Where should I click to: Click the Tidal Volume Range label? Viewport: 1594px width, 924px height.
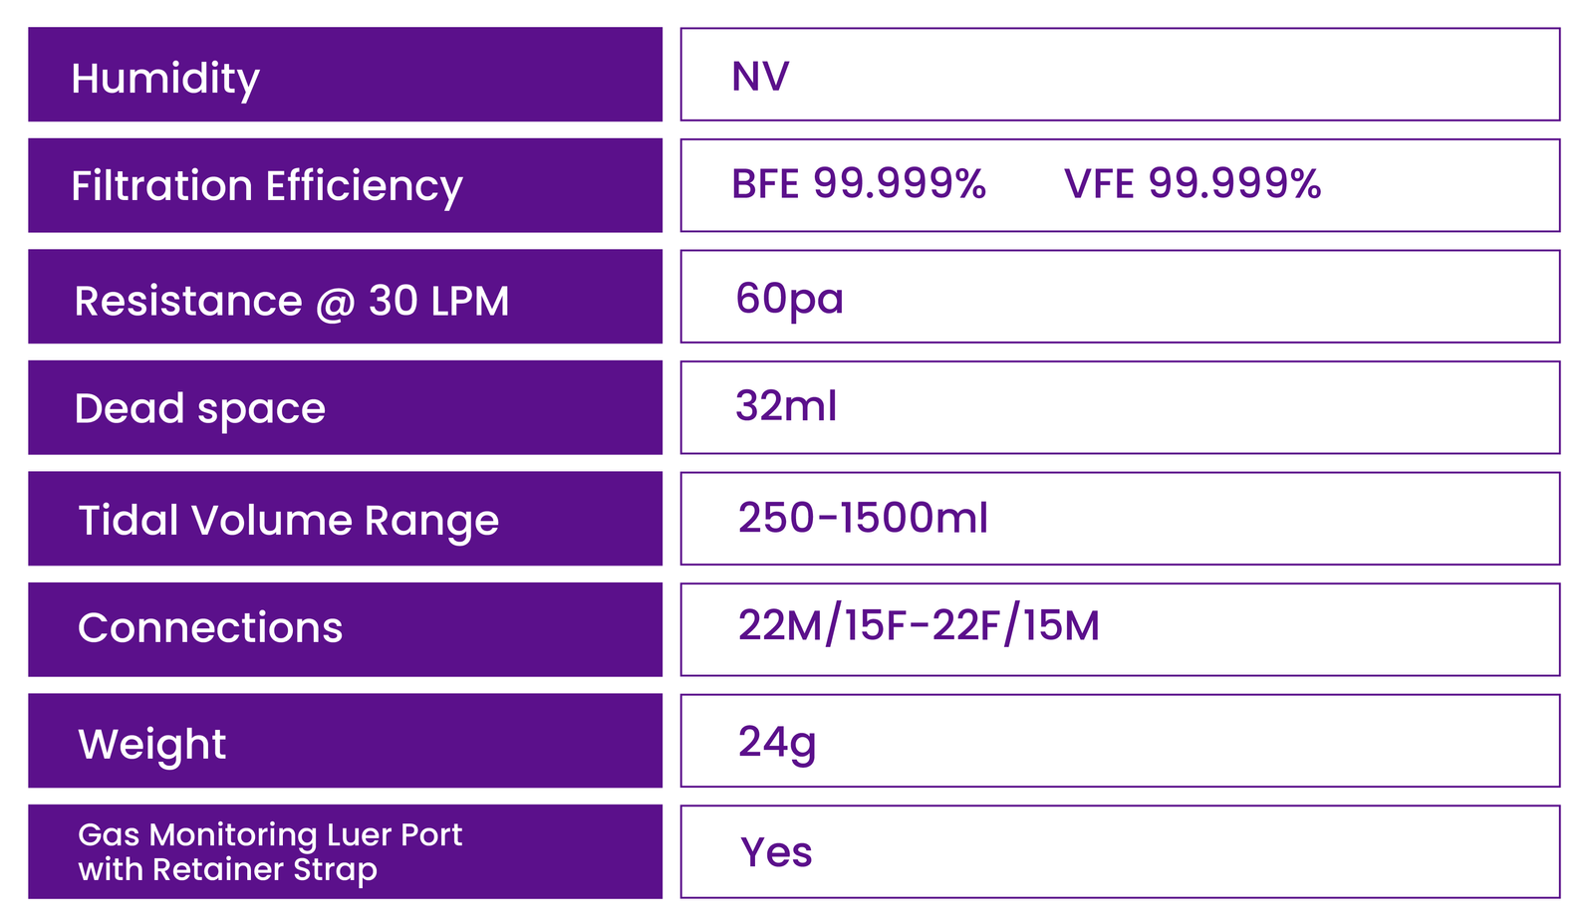289,521
